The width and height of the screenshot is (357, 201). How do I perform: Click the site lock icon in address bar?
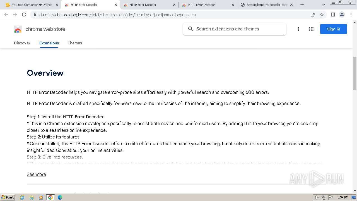point(35,15)
